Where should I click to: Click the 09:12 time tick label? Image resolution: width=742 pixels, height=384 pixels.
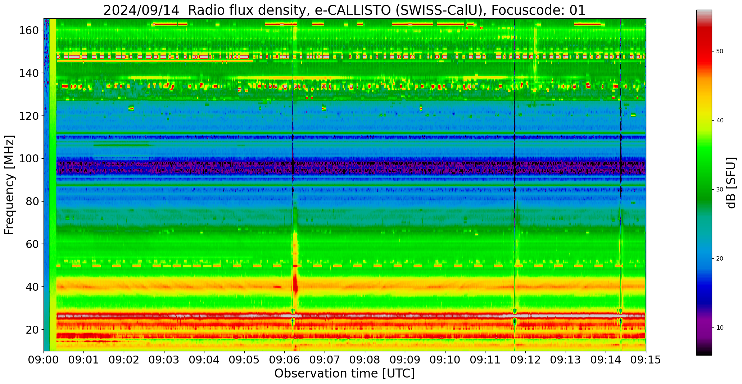pyautogui.click(x=525, y=360)
